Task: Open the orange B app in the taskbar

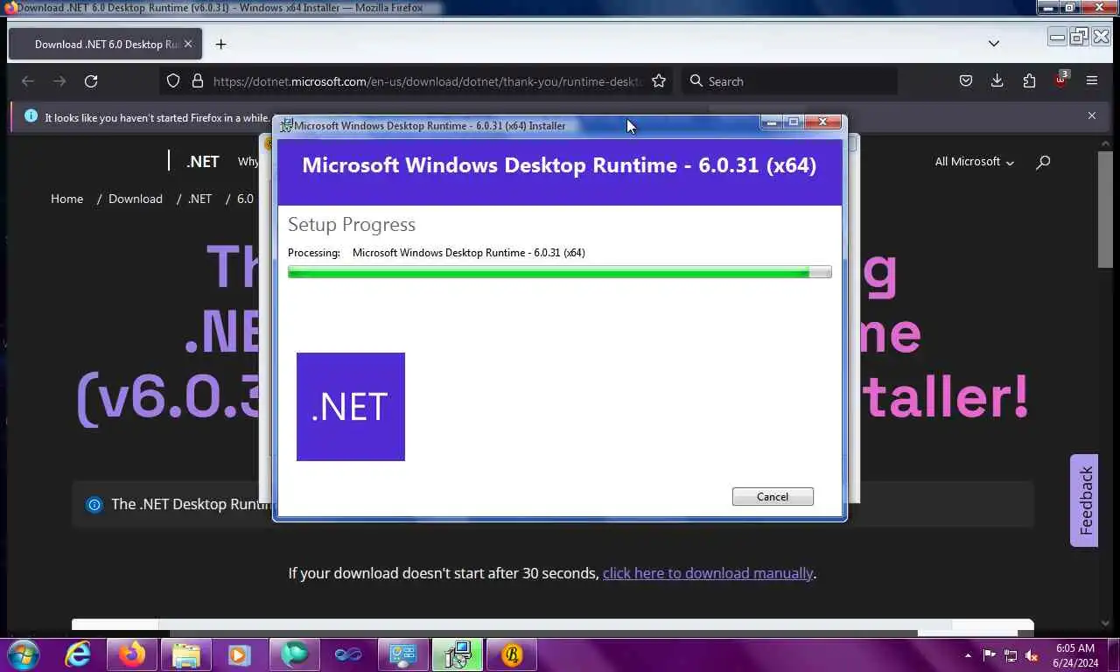Action: tap(512, 654)
